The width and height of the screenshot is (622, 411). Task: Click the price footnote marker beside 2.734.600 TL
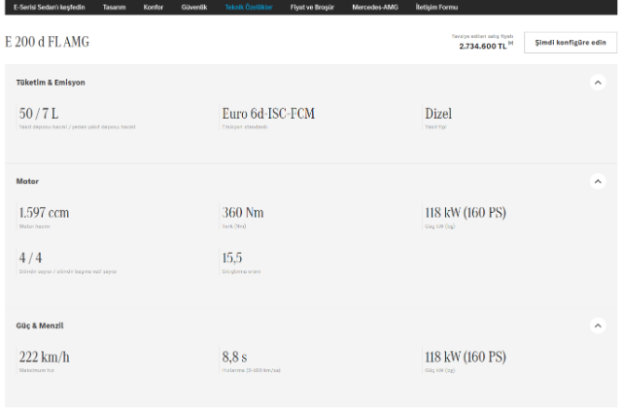click(511, 43)
